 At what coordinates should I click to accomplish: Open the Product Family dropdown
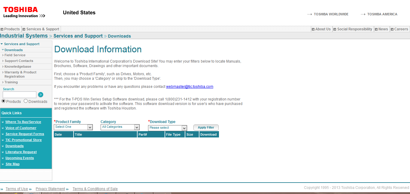pyautogui.click(x=73, y=127)
